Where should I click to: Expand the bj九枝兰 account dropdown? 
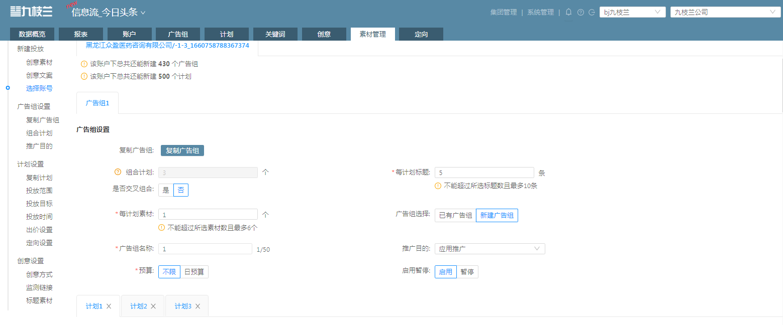[x=633, y=12]
